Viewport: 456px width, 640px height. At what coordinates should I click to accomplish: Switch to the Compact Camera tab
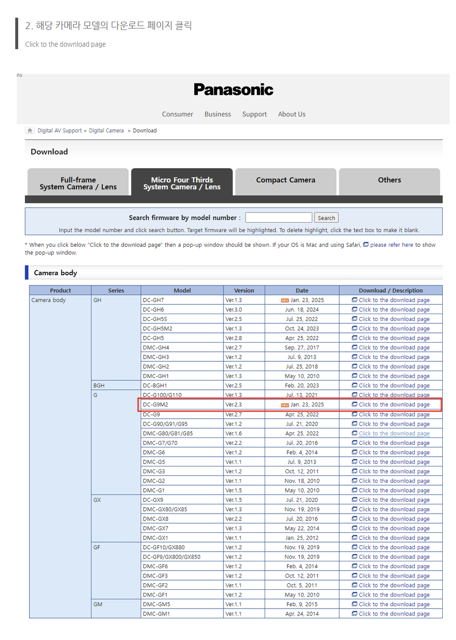click(285, 180)
